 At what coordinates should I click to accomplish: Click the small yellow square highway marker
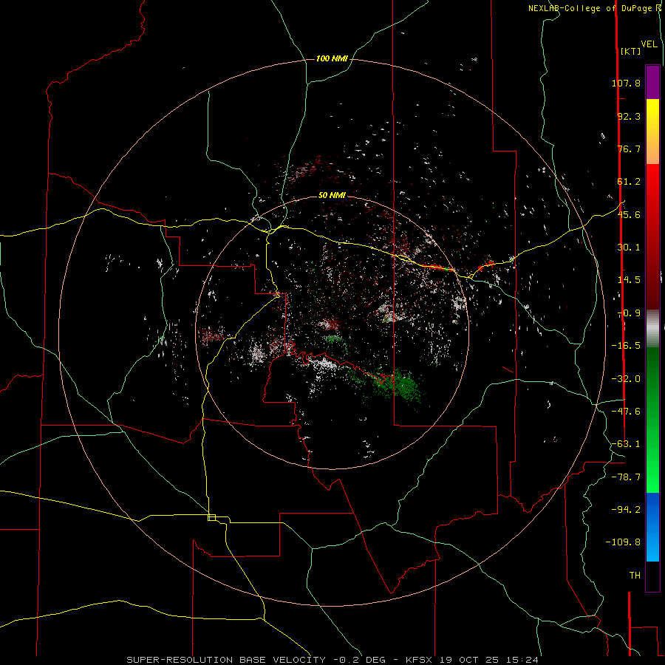pos(211,517)
